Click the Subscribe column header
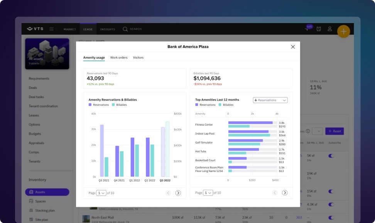The width and height of the screenshot is (375, 223). pyautogui.click(x=334, y=143)
